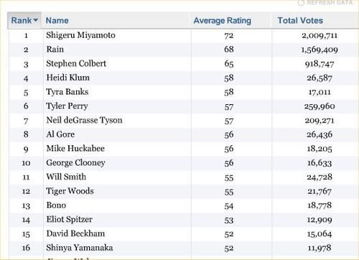
Task: Click the Tiger Woods row
Action: pyautogui.click(x=184, y=191)
